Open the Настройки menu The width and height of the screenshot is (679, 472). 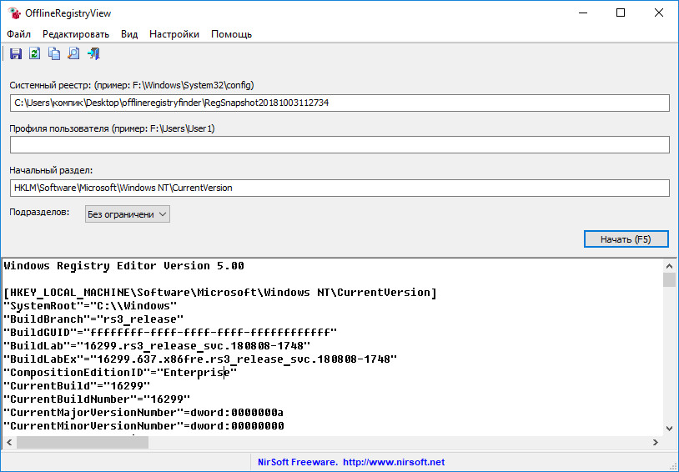click(x=174, y=34)
